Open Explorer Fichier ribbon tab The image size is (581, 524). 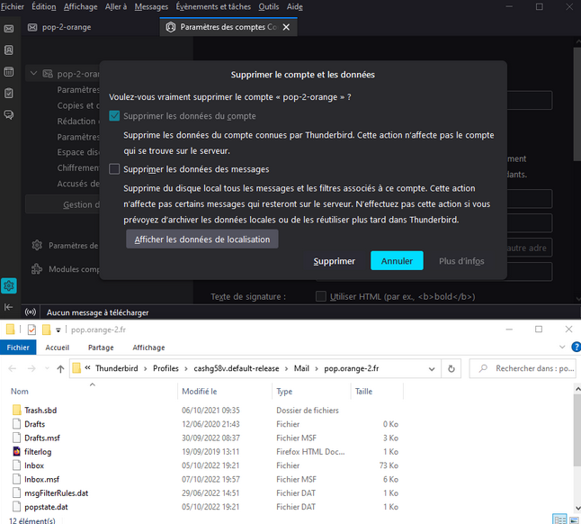[x=18, y=348]
